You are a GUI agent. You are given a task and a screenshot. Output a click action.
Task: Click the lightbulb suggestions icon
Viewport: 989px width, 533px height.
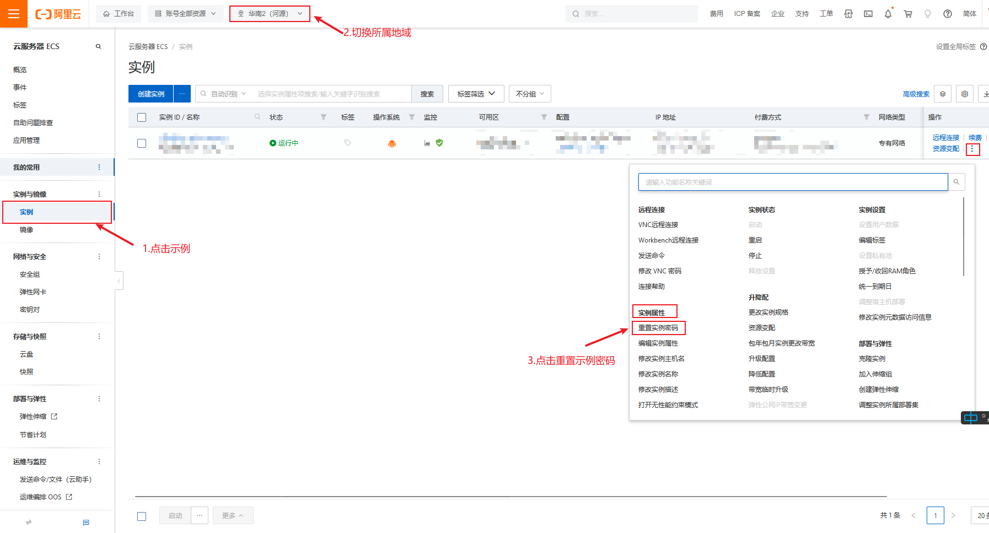(x=928, y=14)
